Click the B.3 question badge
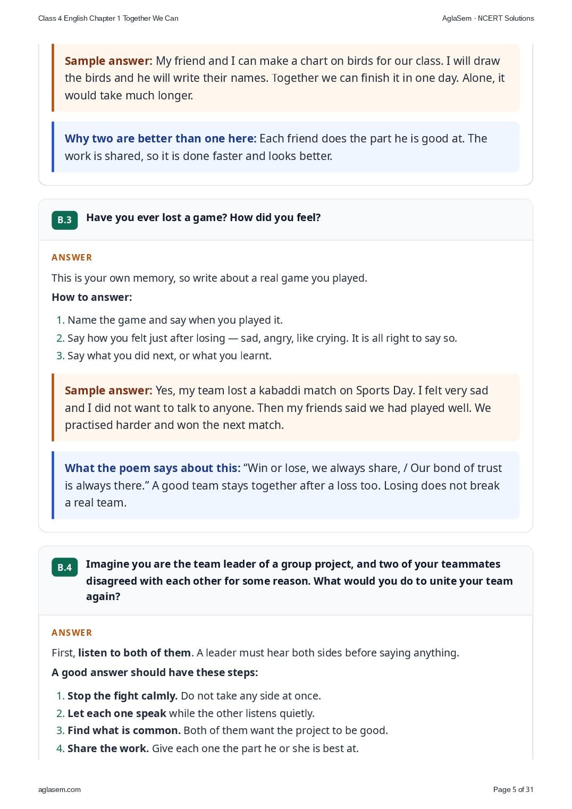The width and height of the screenshot is (572, 809). [64, 220]
